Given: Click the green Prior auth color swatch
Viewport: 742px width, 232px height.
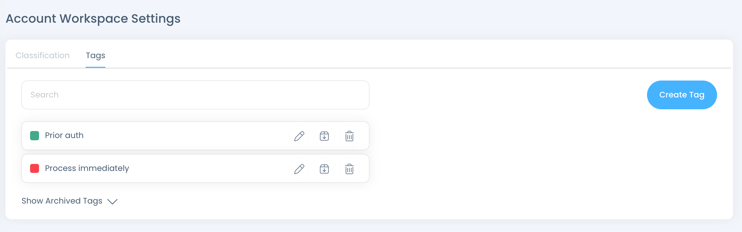Looking at the screenshot, I should [35, 135].
